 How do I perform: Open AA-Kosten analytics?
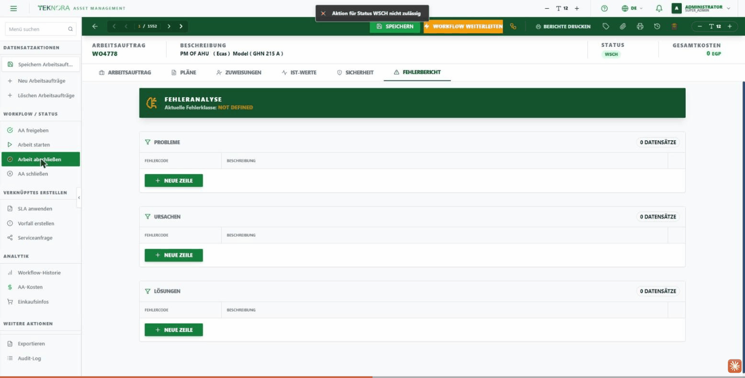tap(41, 287)
